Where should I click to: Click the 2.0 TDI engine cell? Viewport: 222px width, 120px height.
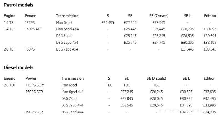(9, 85)
